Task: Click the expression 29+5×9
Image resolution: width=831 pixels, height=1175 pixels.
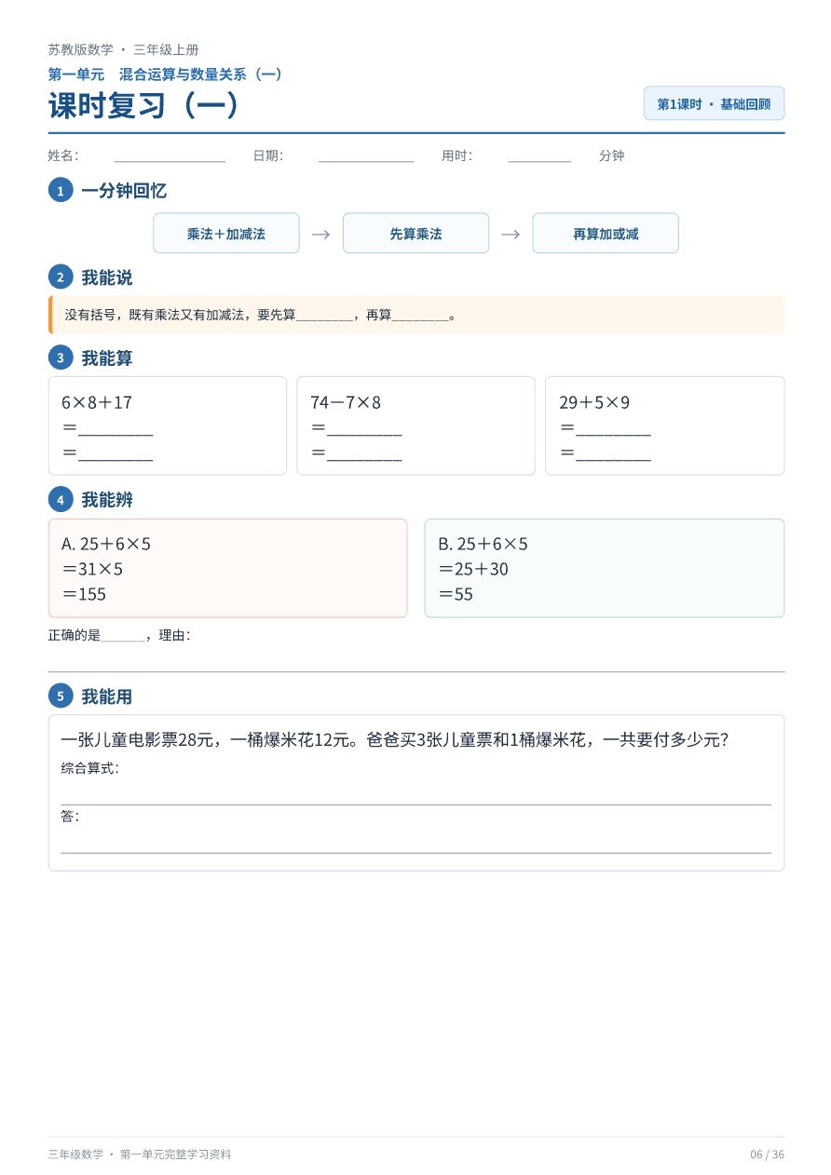Action: pos(594,403)
